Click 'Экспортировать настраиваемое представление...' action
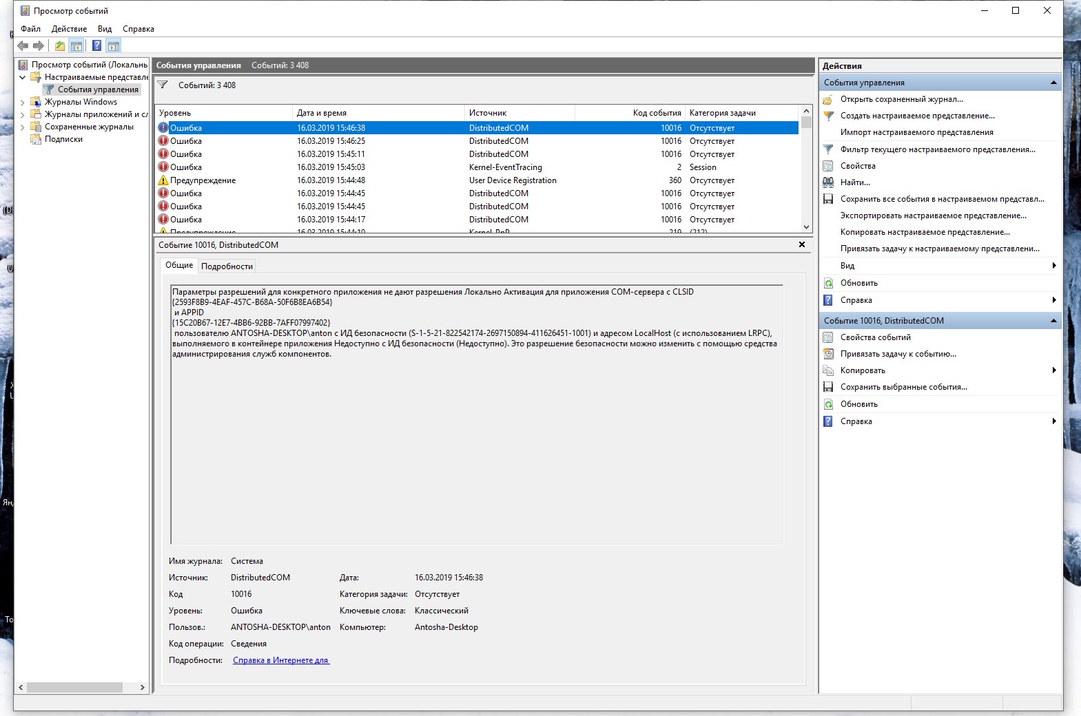The height and width of the screenshot is (716, 1081). pos(934,215)
